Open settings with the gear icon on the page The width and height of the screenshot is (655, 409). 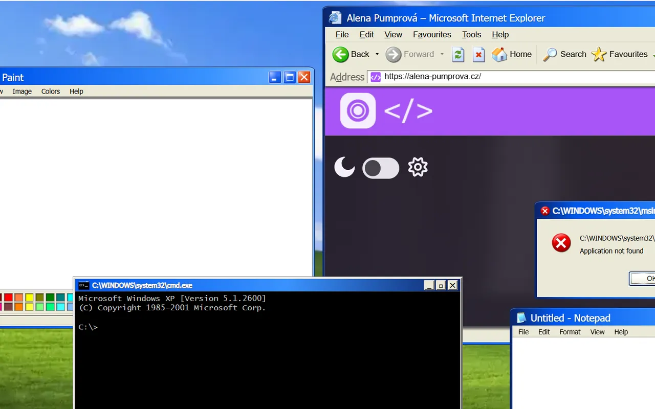(x=418, y=167)
